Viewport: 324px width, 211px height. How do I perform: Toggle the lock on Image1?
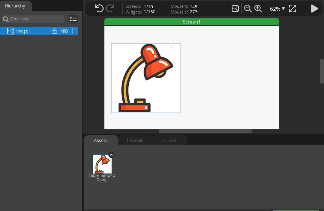[55, 31]
